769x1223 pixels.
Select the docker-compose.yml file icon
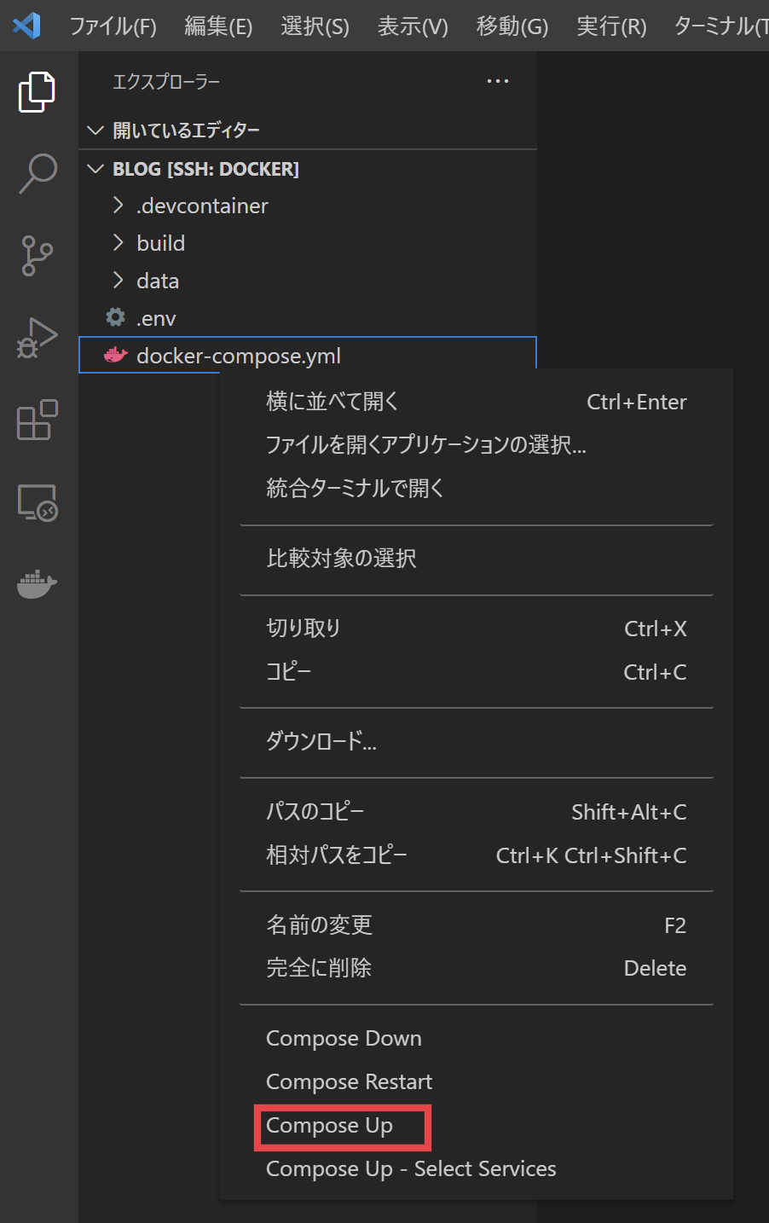pyautogui.click(x=115, y=356)
